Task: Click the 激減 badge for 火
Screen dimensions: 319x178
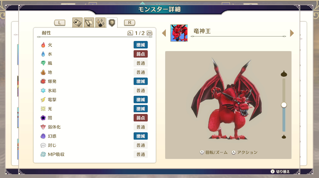Action: (x=141, y=45)
